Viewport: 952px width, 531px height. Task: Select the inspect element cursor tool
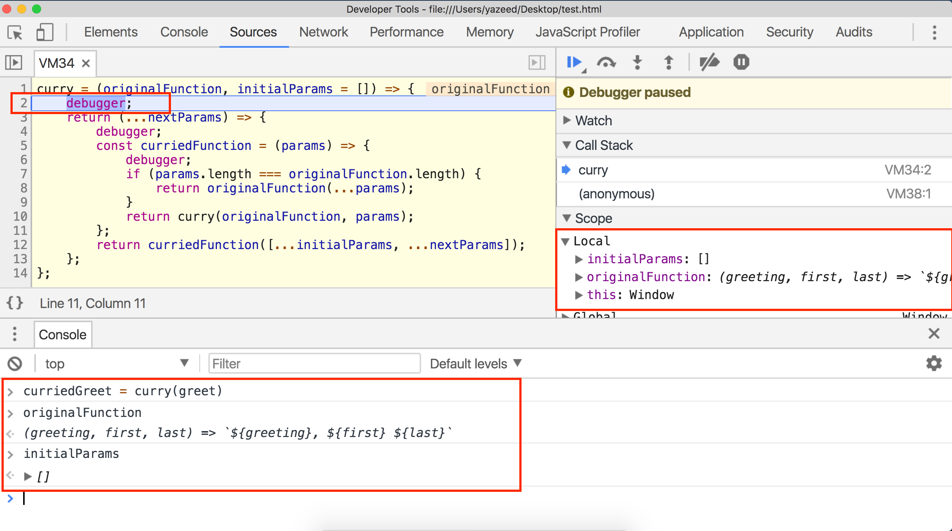pyautogui.click(x=15, y=32)
